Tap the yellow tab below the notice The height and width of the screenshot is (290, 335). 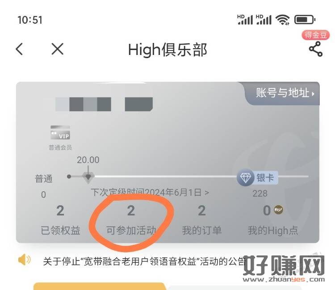pyautogui.click(x=100, y=286)
